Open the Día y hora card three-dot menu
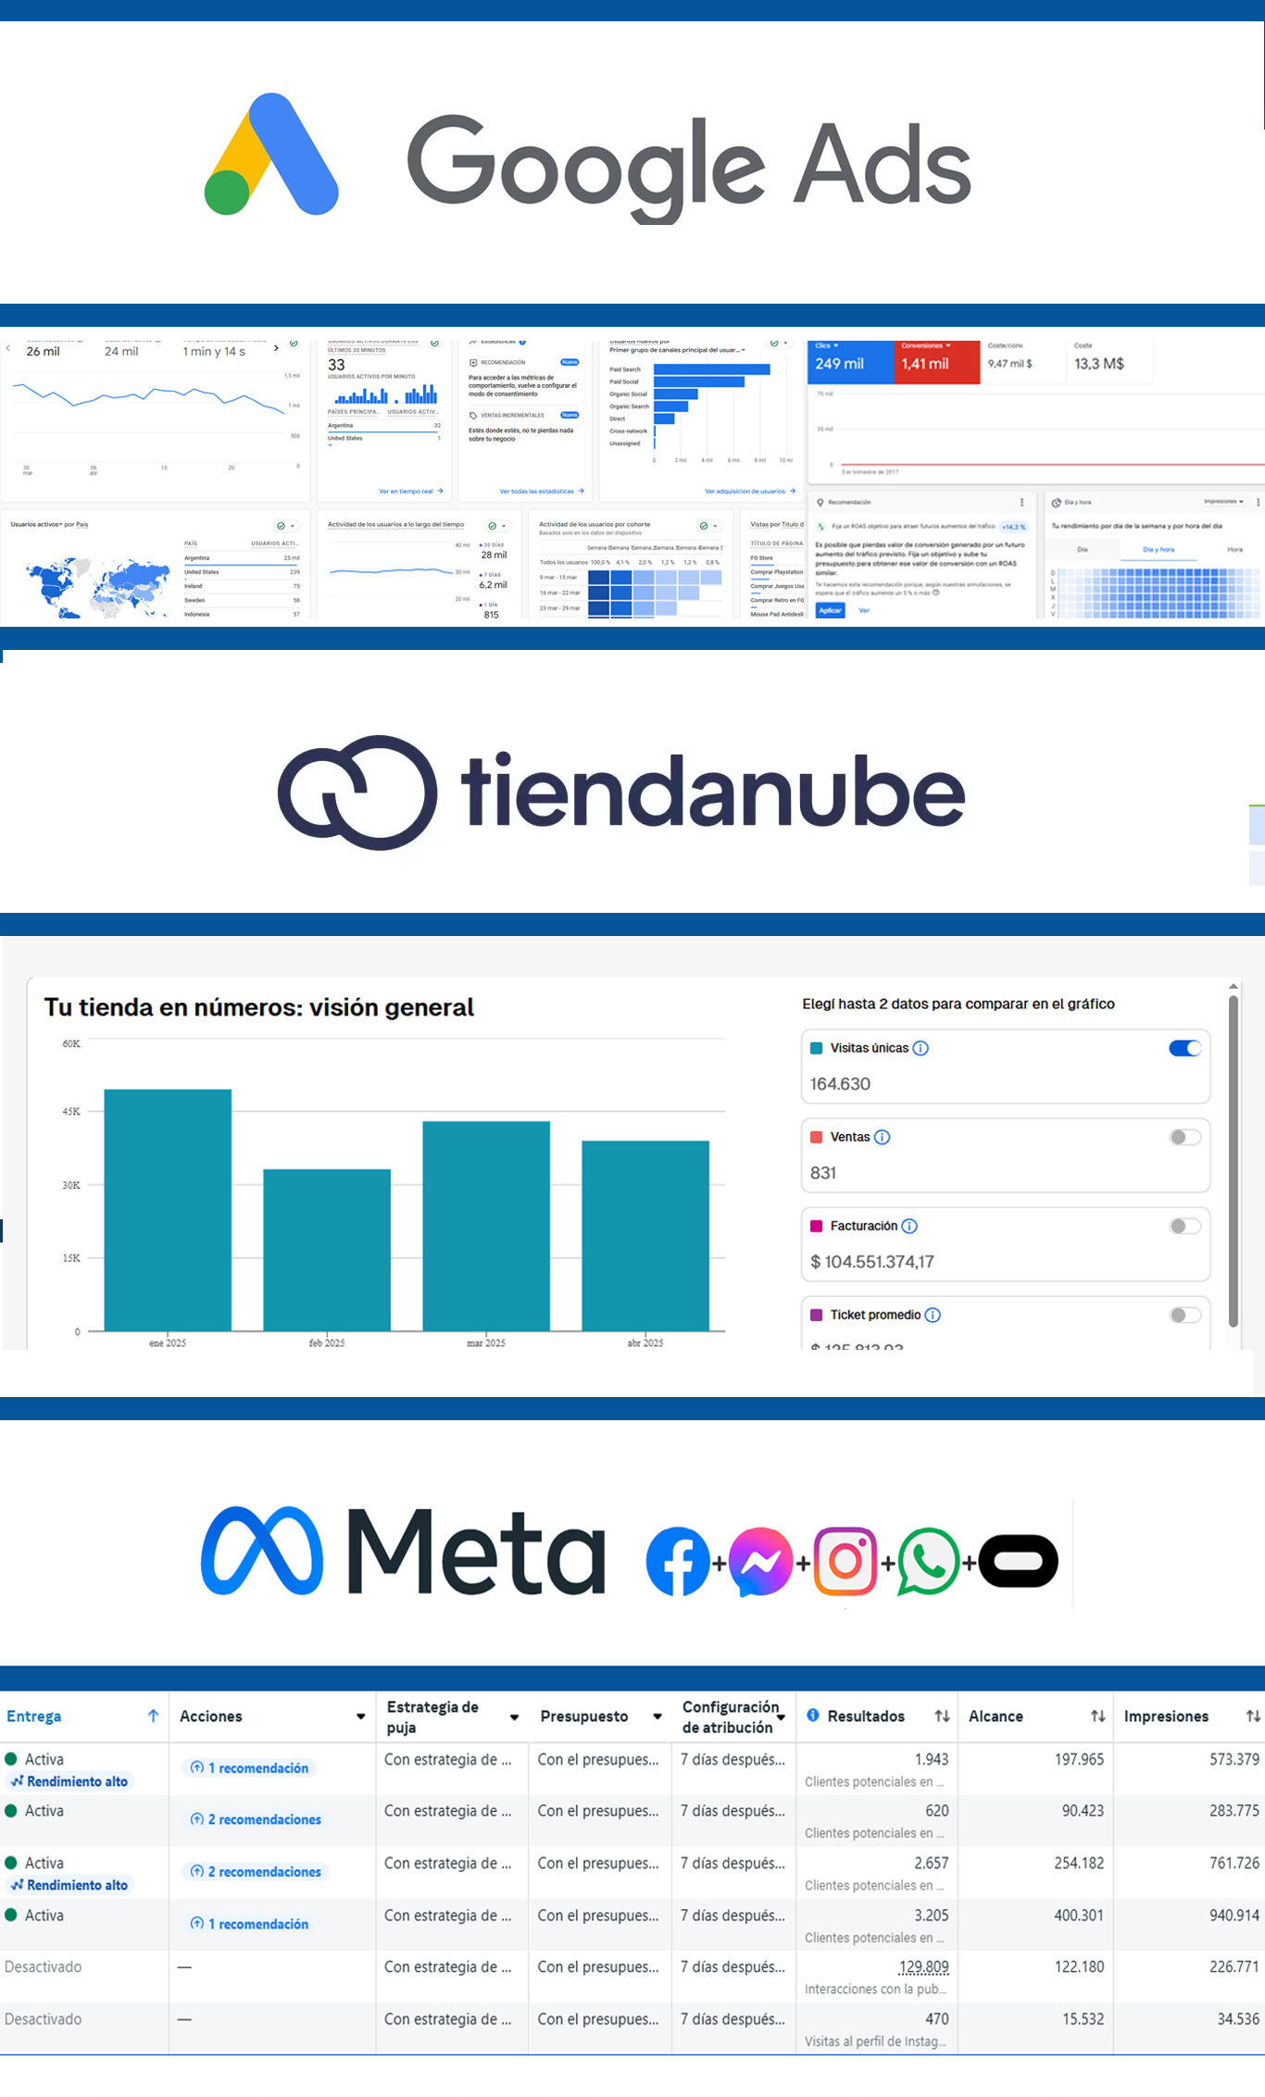Screen dimensions: 1265x2097 [x=1258, y=502]
